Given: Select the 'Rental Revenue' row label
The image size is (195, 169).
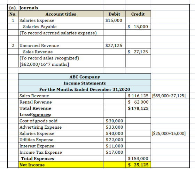Looking at the screenshot, I should (x=61, y=102).
